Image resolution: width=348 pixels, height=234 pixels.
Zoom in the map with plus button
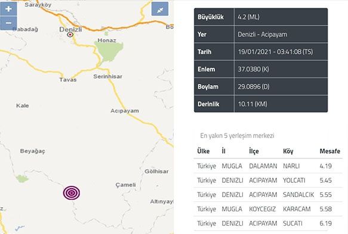point(8,9)
